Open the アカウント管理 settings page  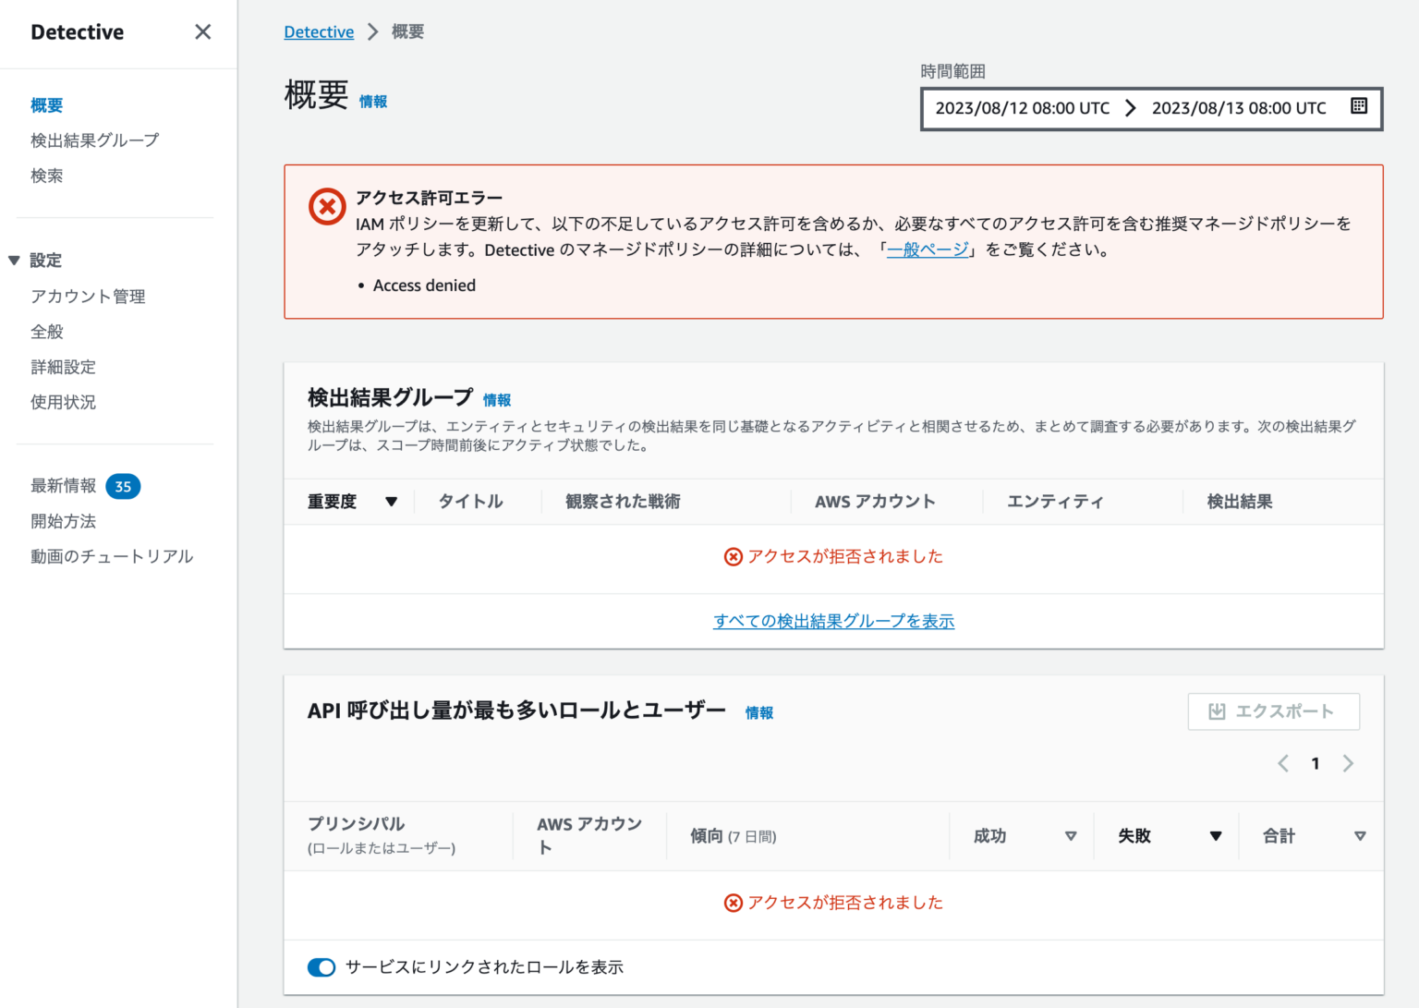click(88, 297)
